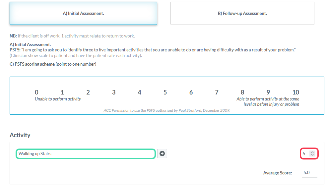This screenshot has width=328, height=189.
Task: Choose 6 on the scoring scale
Action: pyautogui.click(x=191, y=93)
